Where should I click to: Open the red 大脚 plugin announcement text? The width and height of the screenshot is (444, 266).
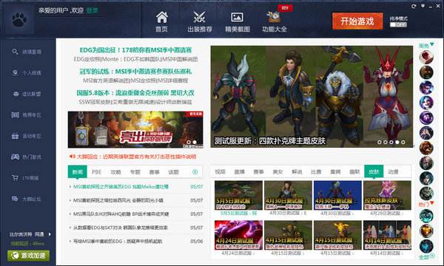point(136,157)
